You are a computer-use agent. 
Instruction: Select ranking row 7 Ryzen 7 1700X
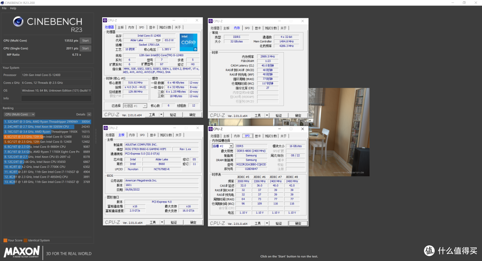click(47, 152)
